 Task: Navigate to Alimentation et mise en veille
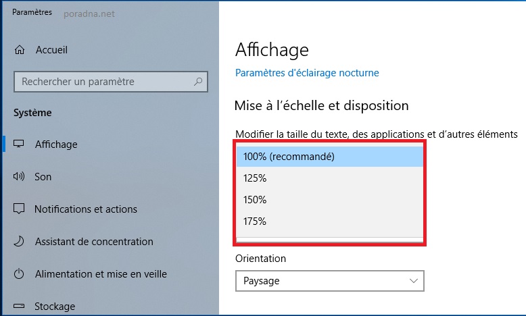point(101,274)
